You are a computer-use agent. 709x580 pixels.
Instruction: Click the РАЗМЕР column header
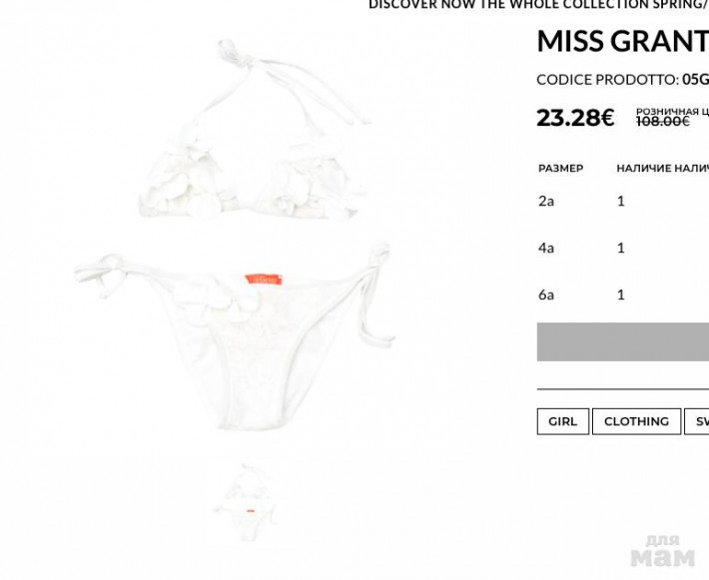point(560,168)
